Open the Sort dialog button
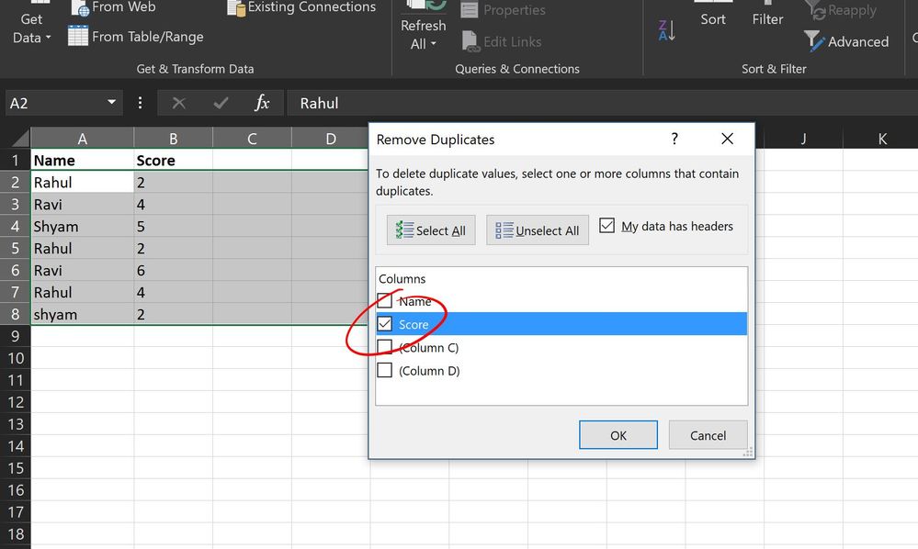This screenshot has width=918, height=549. (713, 15)
